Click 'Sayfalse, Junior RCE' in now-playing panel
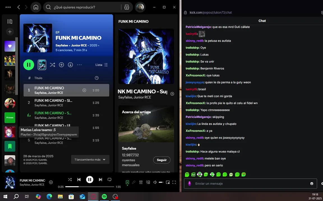 [135, 97]
